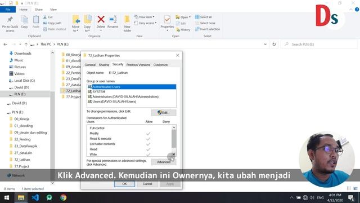Open the File menu tab

click(x=8, y=10)
